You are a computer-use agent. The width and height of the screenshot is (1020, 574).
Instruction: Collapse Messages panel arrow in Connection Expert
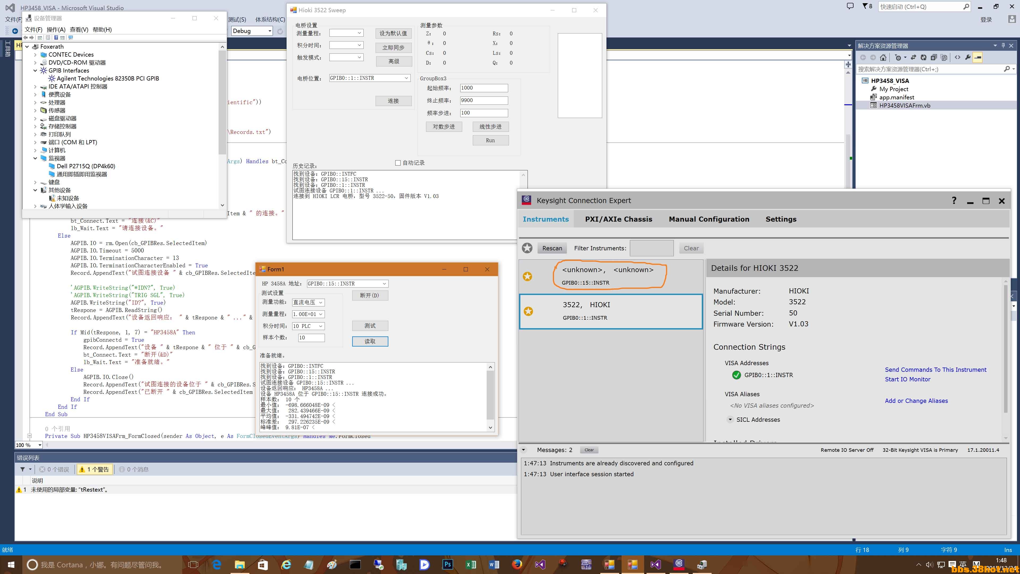point(524,450)
